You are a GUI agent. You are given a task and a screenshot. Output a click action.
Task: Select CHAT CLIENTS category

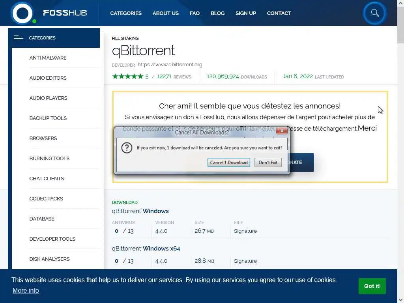point(47,178)
